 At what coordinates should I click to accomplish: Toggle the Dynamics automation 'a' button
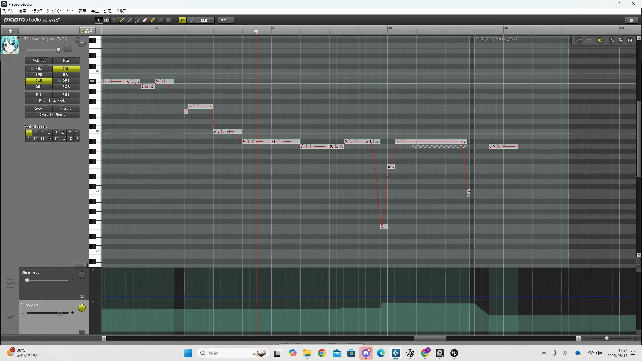tap(82, 308)
